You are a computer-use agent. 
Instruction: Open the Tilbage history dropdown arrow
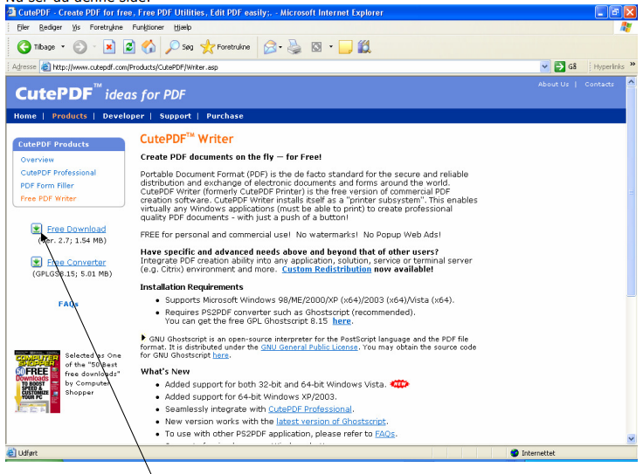pos(63,47)
